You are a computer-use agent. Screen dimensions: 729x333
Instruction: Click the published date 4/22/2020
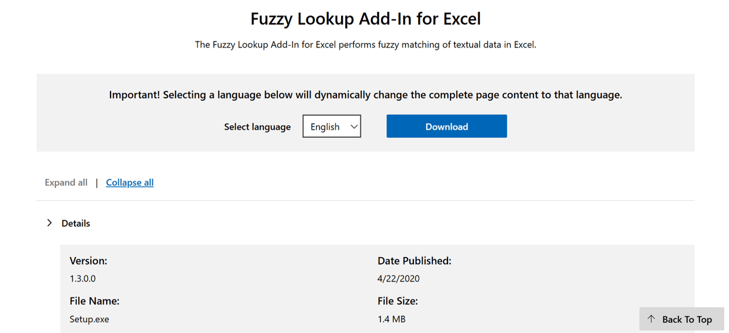pos(398,279)
